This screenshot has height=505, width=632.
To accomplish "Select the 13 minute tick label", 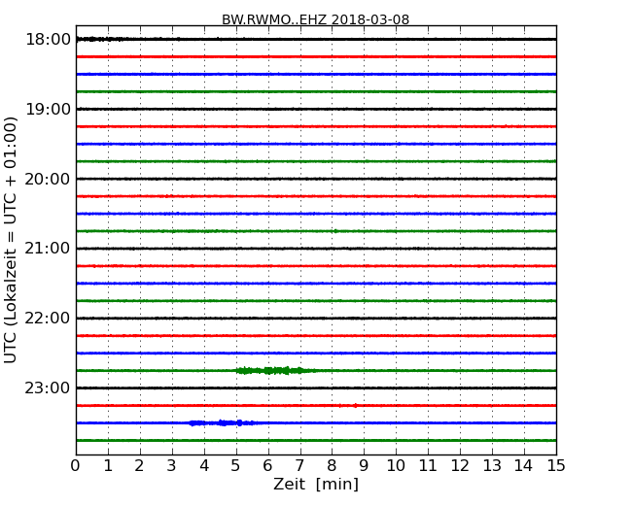I will pyautogui.click(x=492, y=465).
